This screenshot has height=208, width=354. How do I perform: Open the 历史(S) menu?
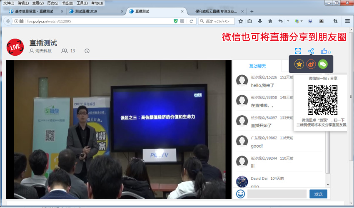pos(52,3)
